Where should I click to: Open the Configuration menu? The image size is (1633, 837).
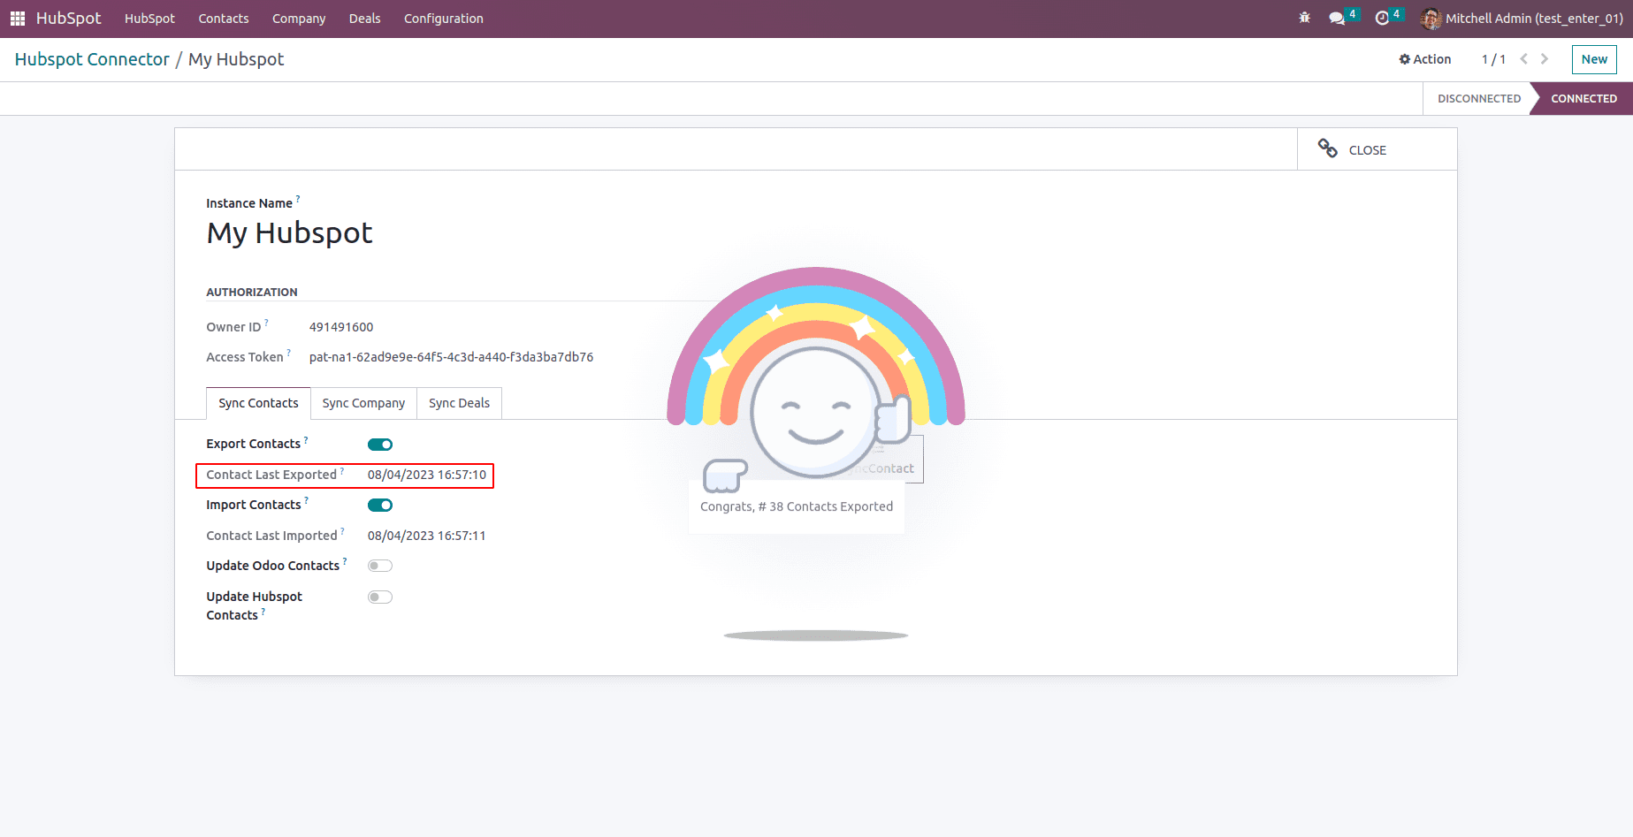click(x=444, y=19)
